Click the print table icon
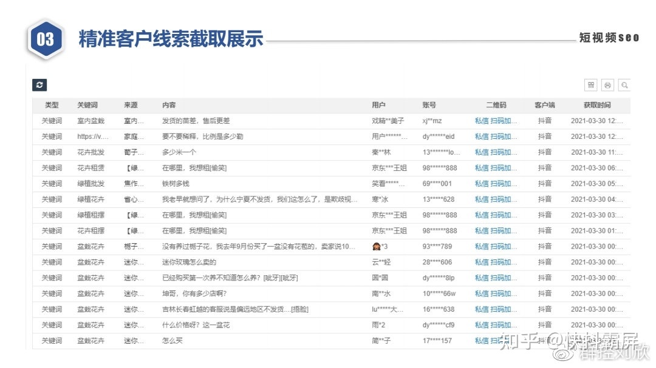 607,85
